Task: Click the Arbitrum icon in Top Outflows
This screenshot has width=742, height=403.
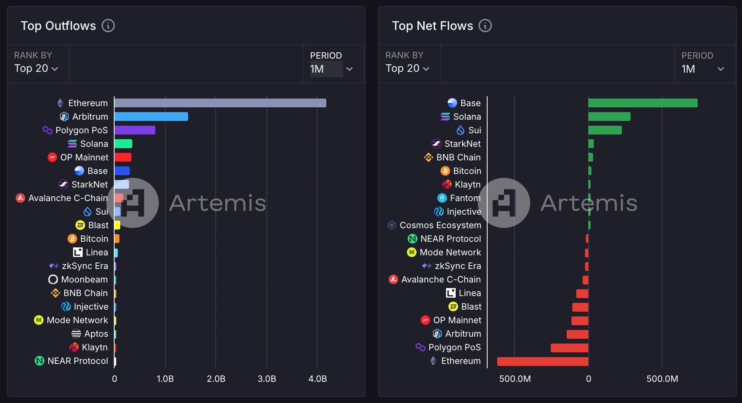Action: (64, 117)
